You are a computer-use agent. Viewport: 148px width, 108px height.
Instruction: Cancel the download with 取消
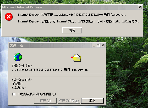point(92,101)
